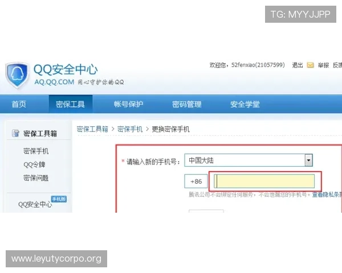Viewport: 342px width, 273px height.
Task: Click the 请输入新的手机号 label
Action: coord(153,162)
